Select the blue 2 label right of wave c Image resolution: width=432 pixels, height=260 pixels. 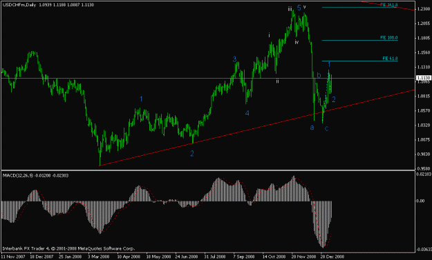[334, 99]
